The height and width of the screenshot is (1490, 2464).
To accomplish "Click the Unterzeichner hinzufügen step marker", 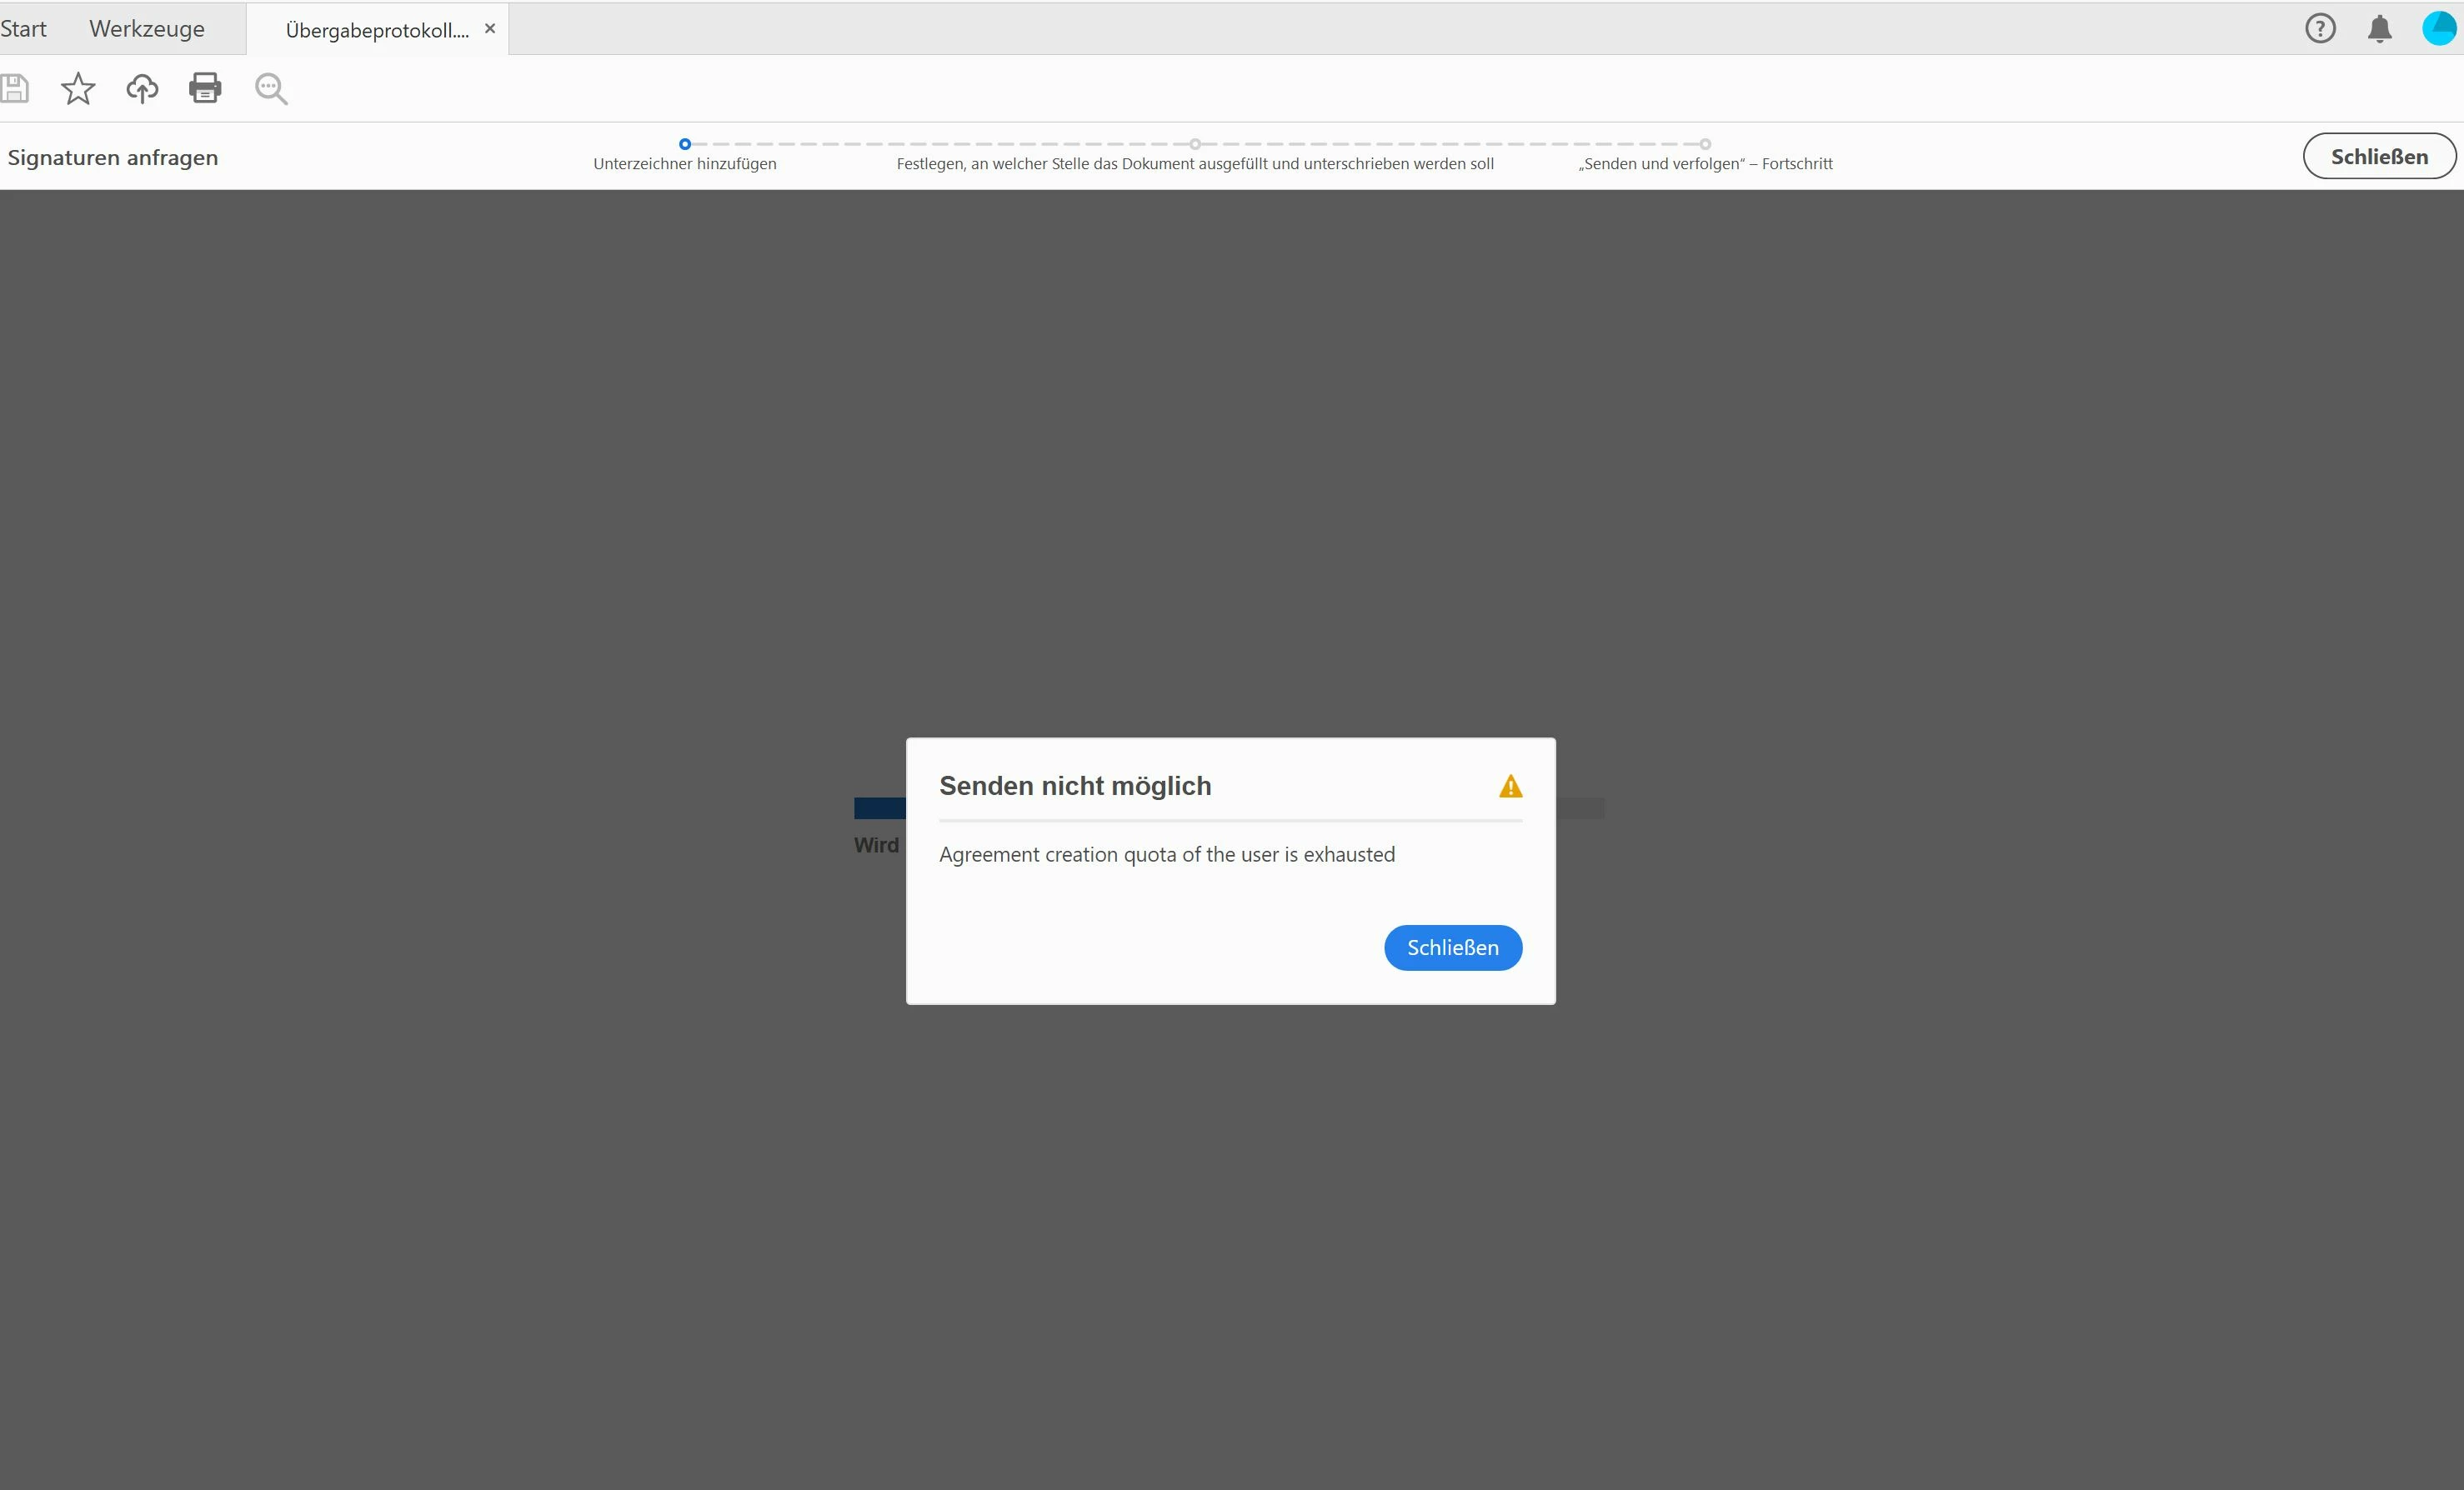I will (x=685, y=144).
